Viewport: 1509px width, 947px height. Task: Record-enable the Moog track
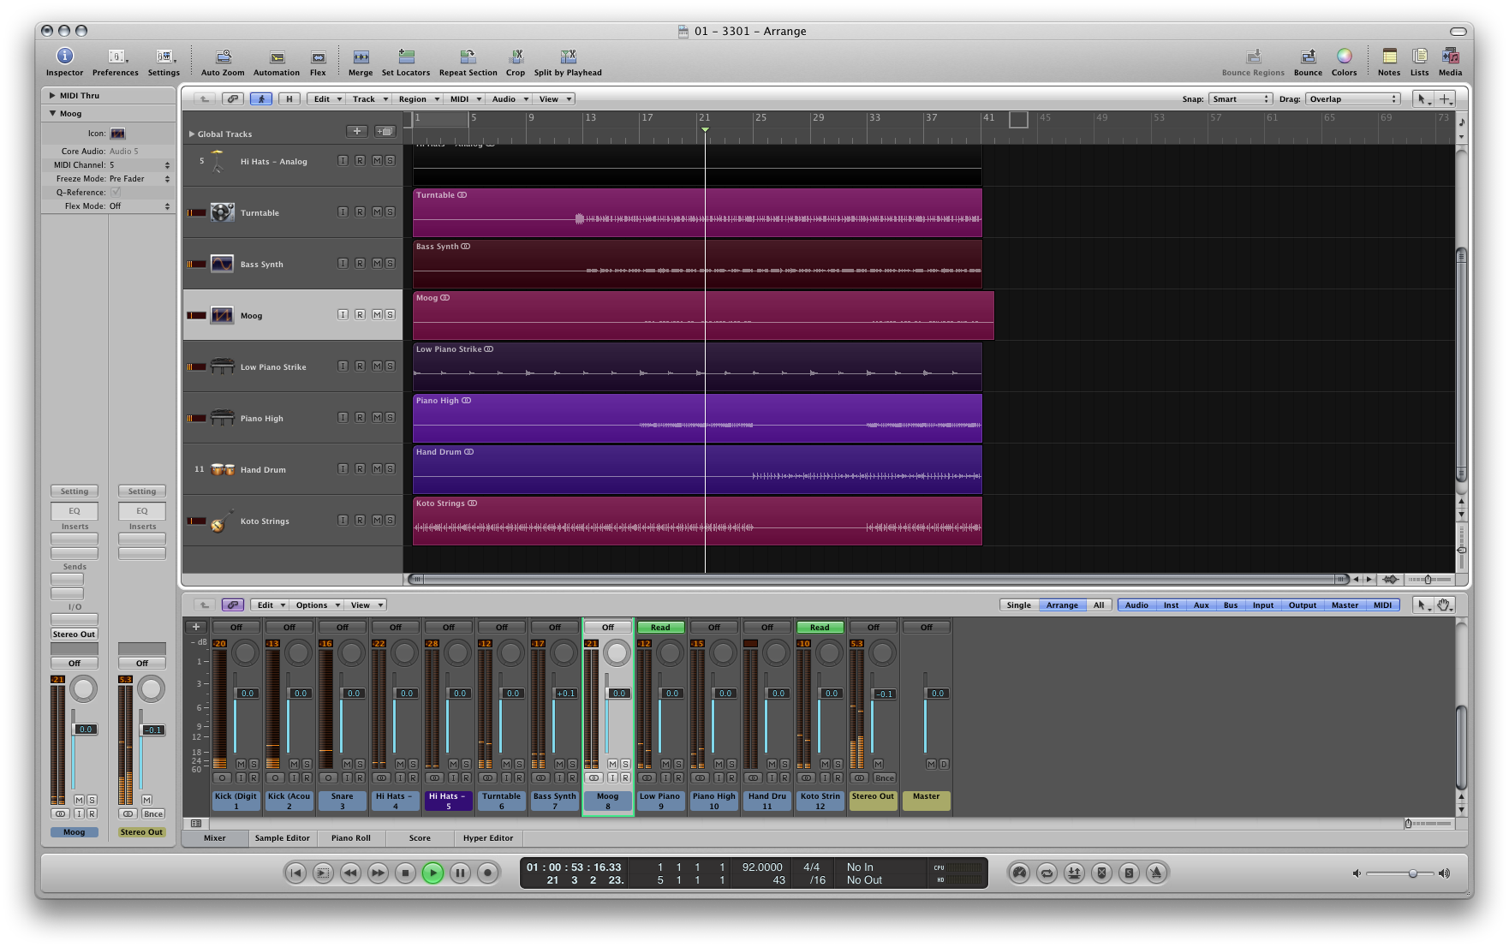pyautogui.click(x=360, y=315)
